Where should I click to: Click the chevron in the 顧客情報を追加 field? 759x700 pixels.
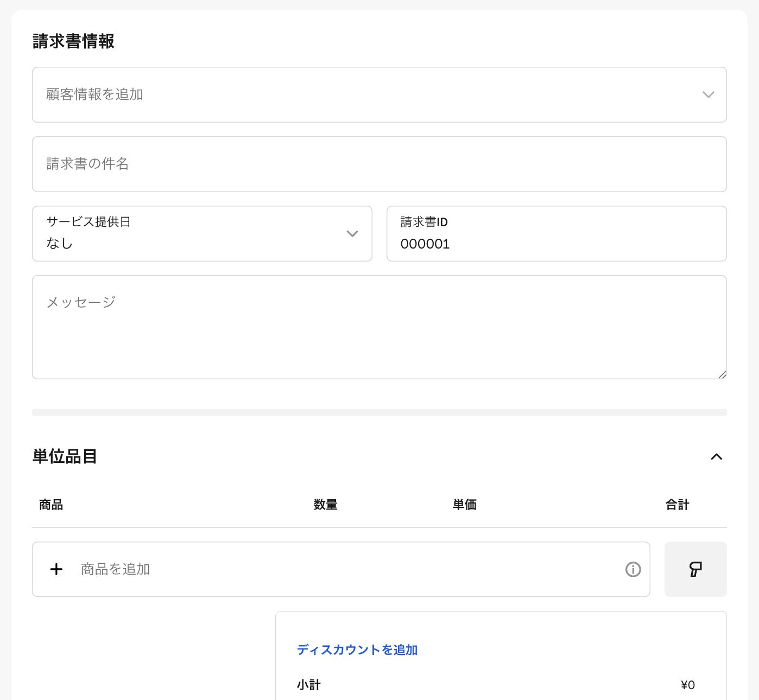pyautogui.click(x=708, y=94)
